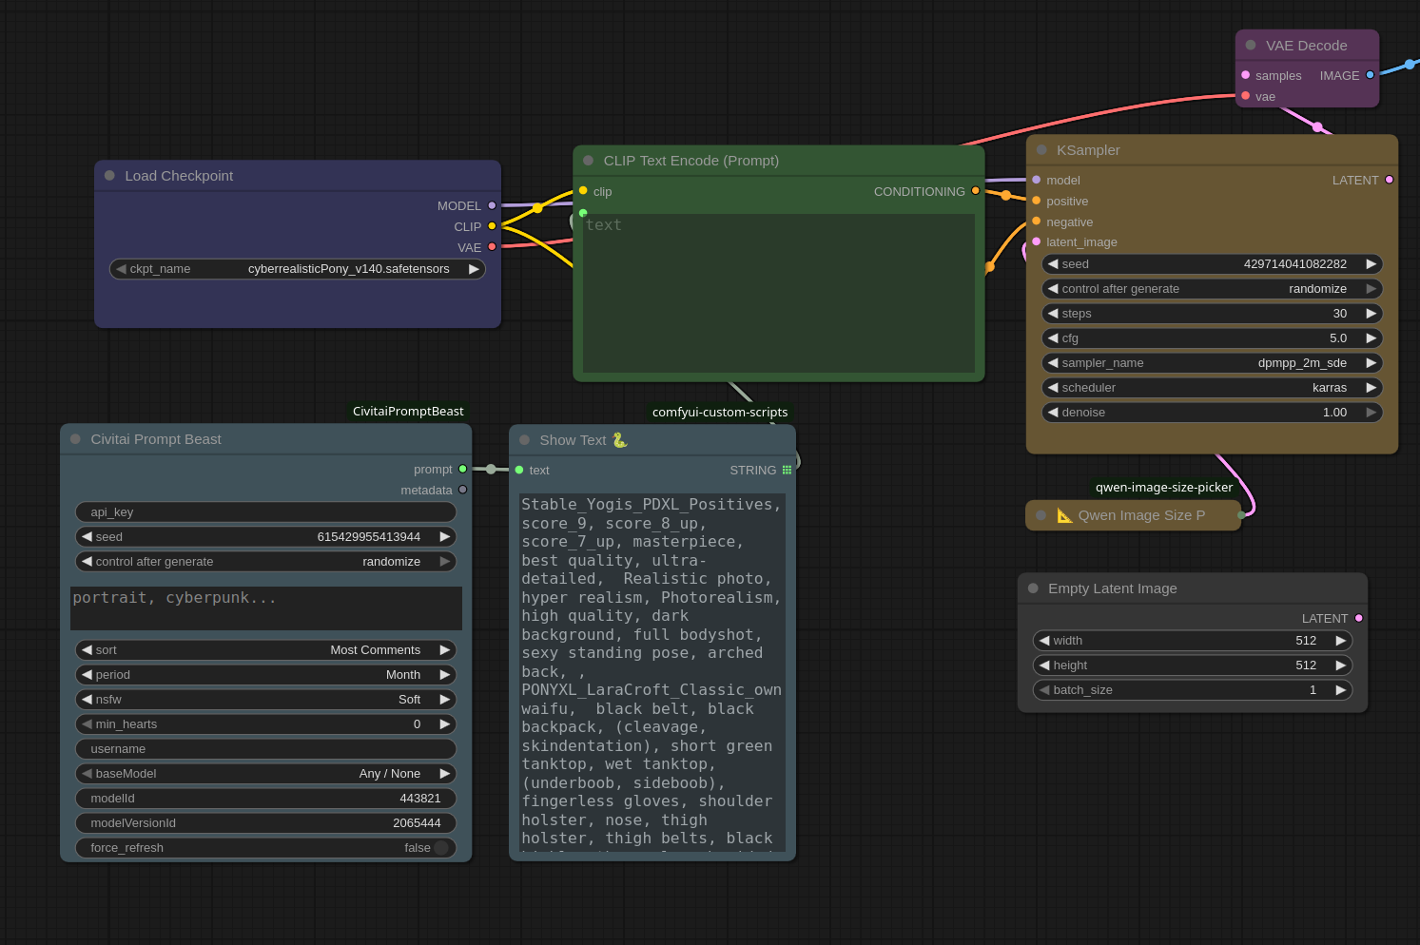The image size is (1420, 945).
Task: Increase the steps value with right arrow
Action: coord(1371,314)
